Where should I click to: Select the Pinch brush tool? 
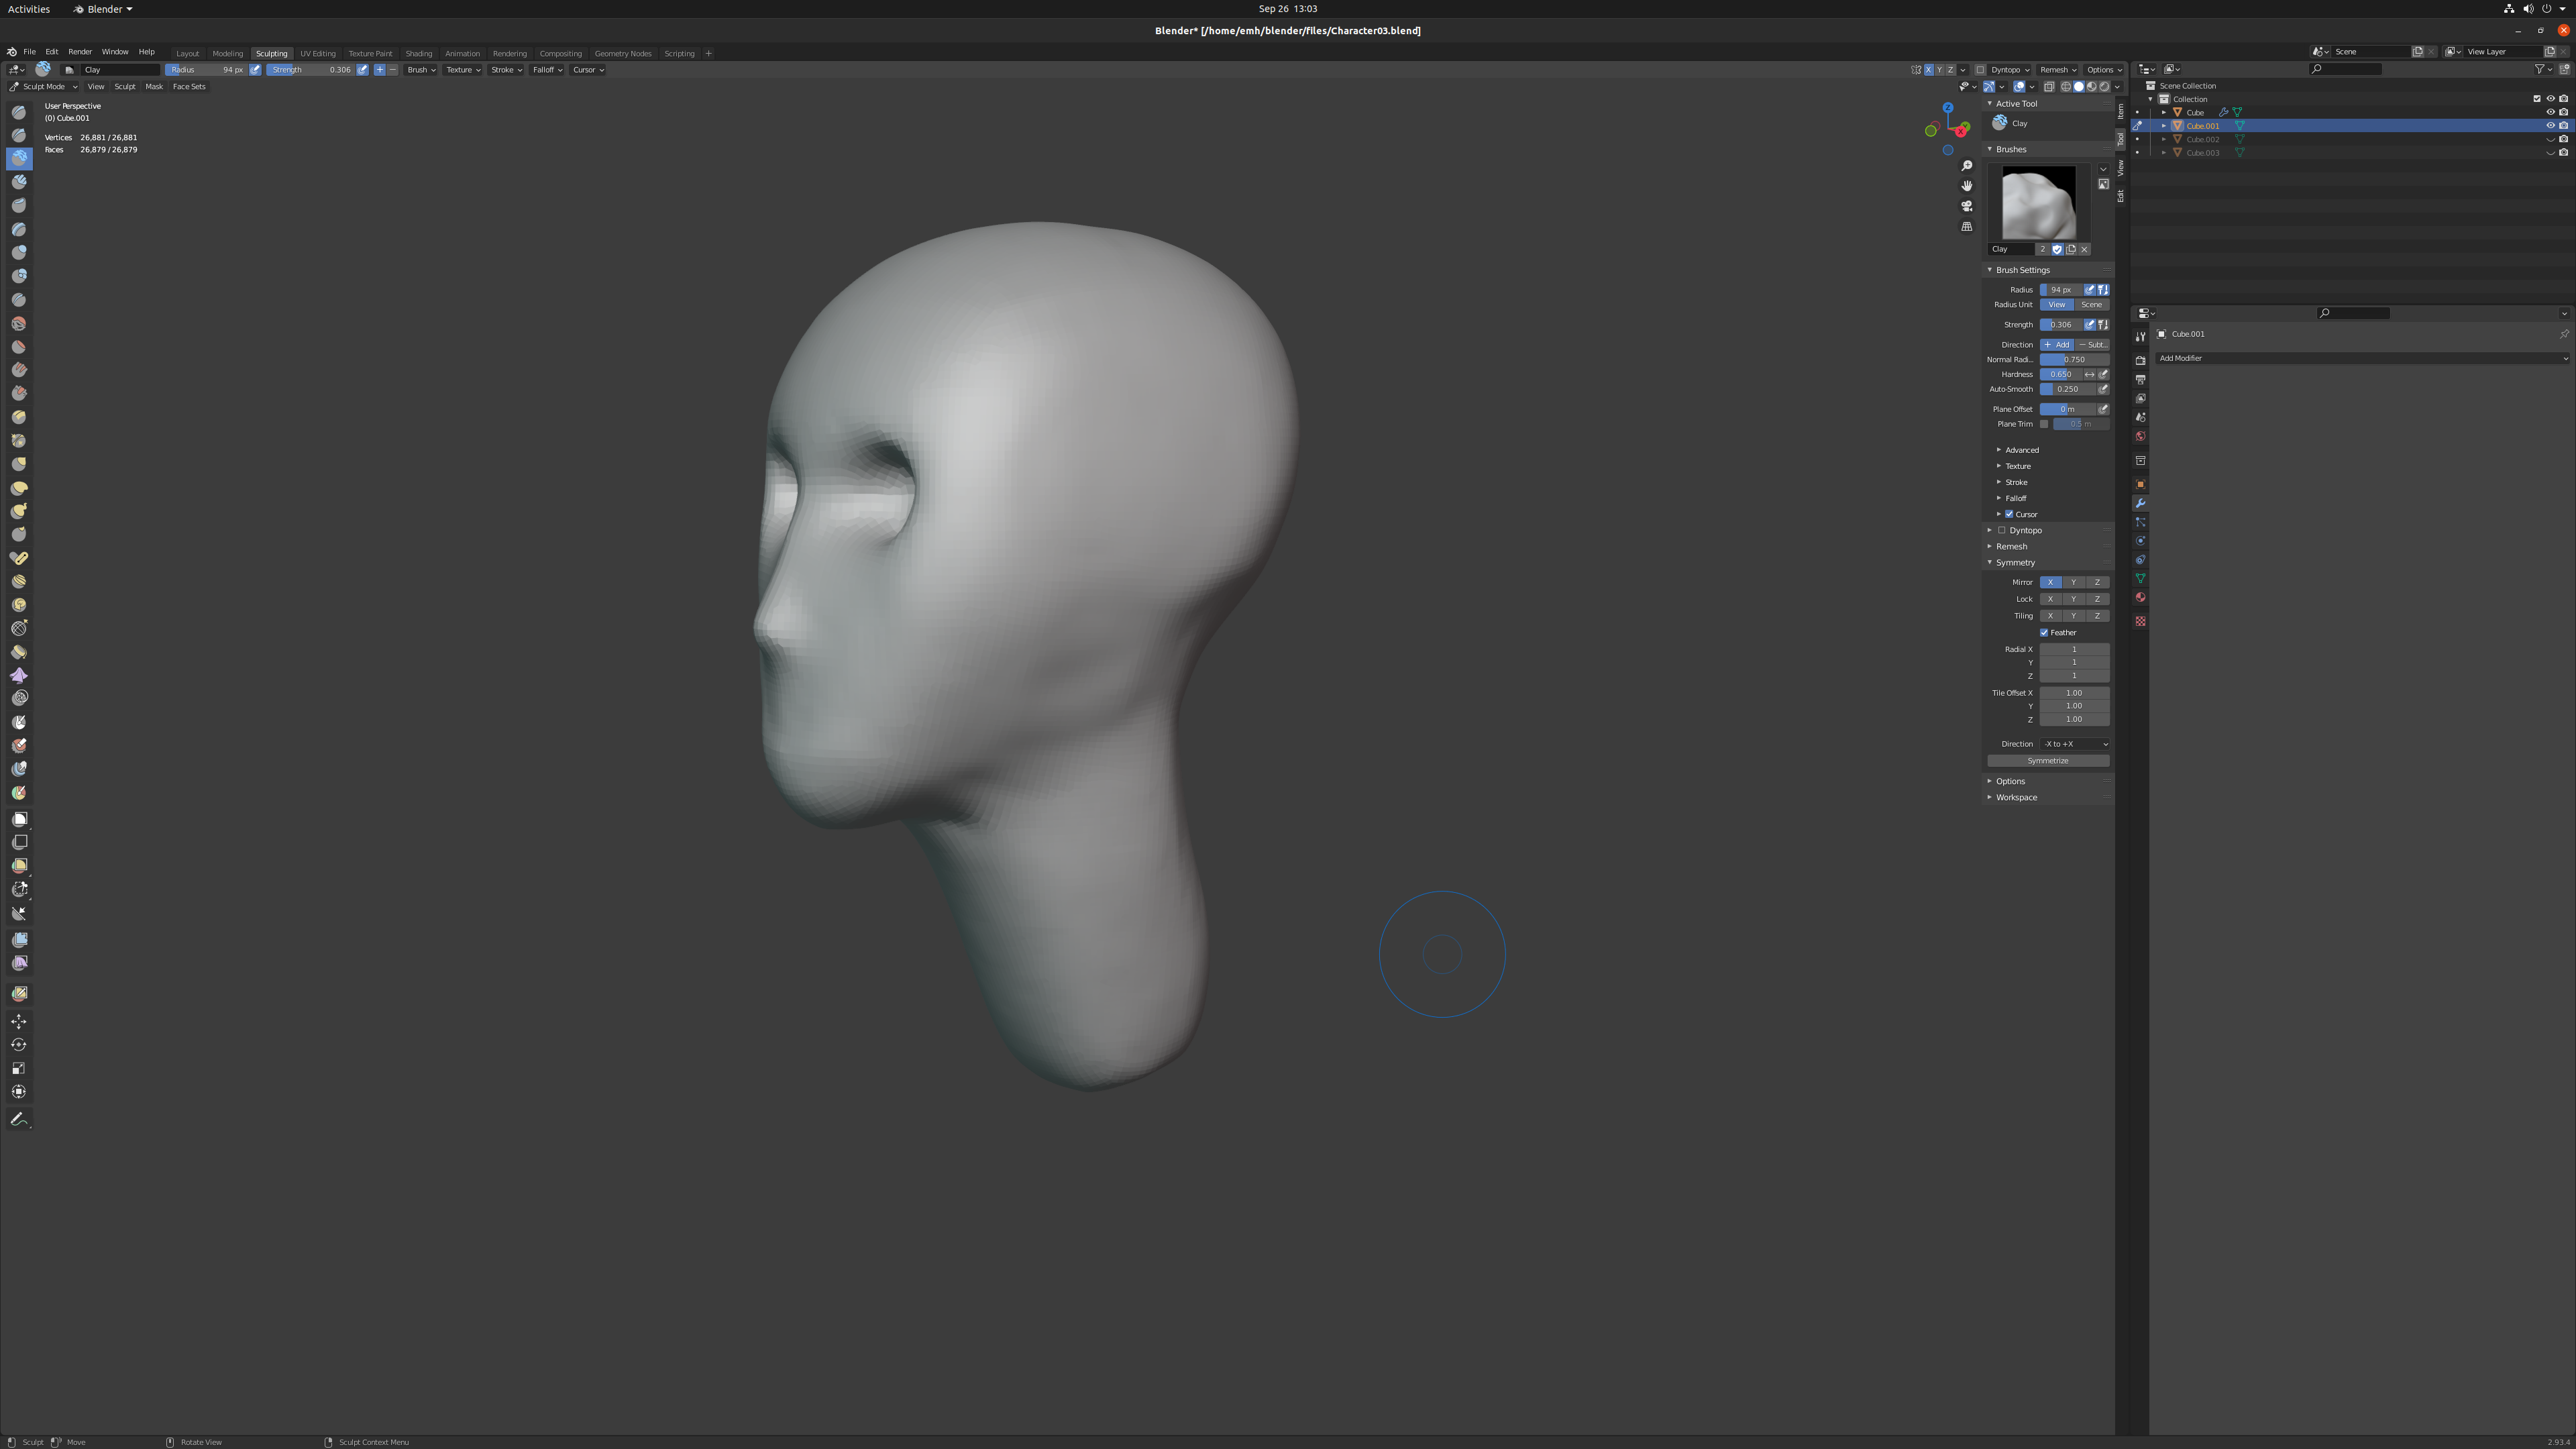coord(19,441)
